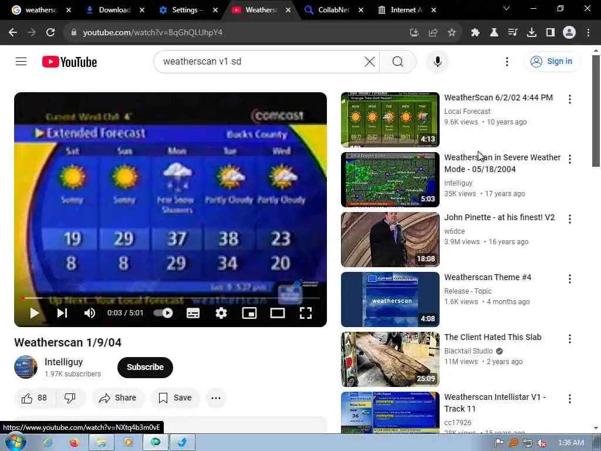Dislike the video
601x451 pixels.
tap(70, 398)
